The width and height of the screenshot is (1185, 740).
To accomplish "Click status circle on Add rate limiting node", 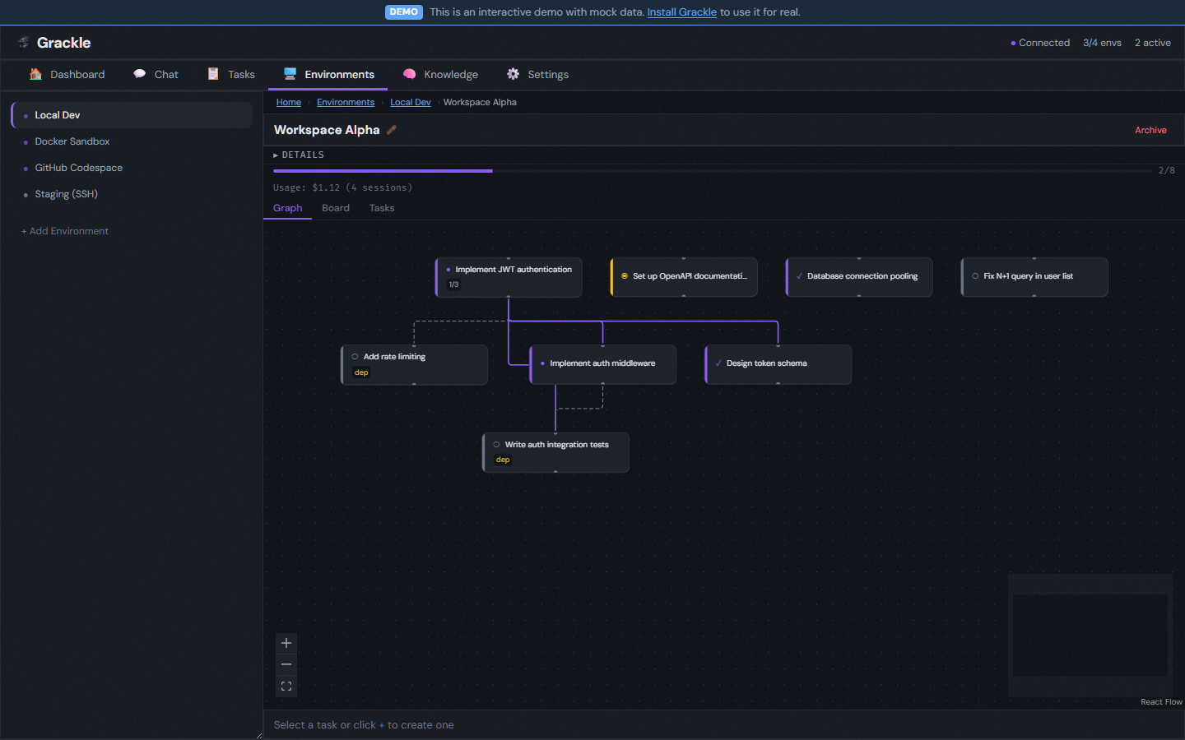I will click(355, 357).
